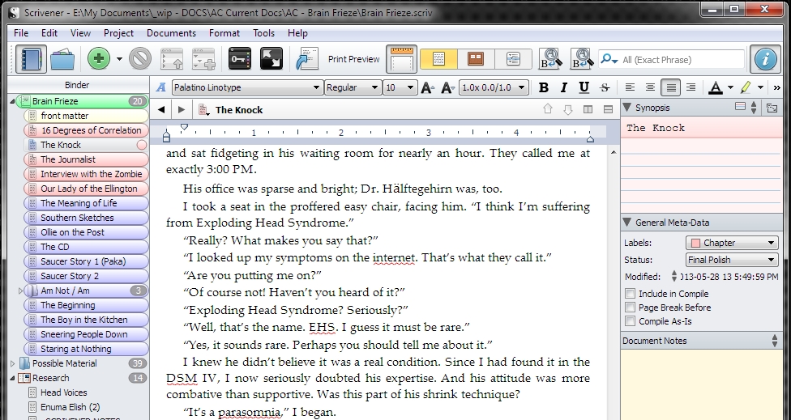Click the Compile (blue arrow page) icon
791x420 pixels.
click(306, 59)
